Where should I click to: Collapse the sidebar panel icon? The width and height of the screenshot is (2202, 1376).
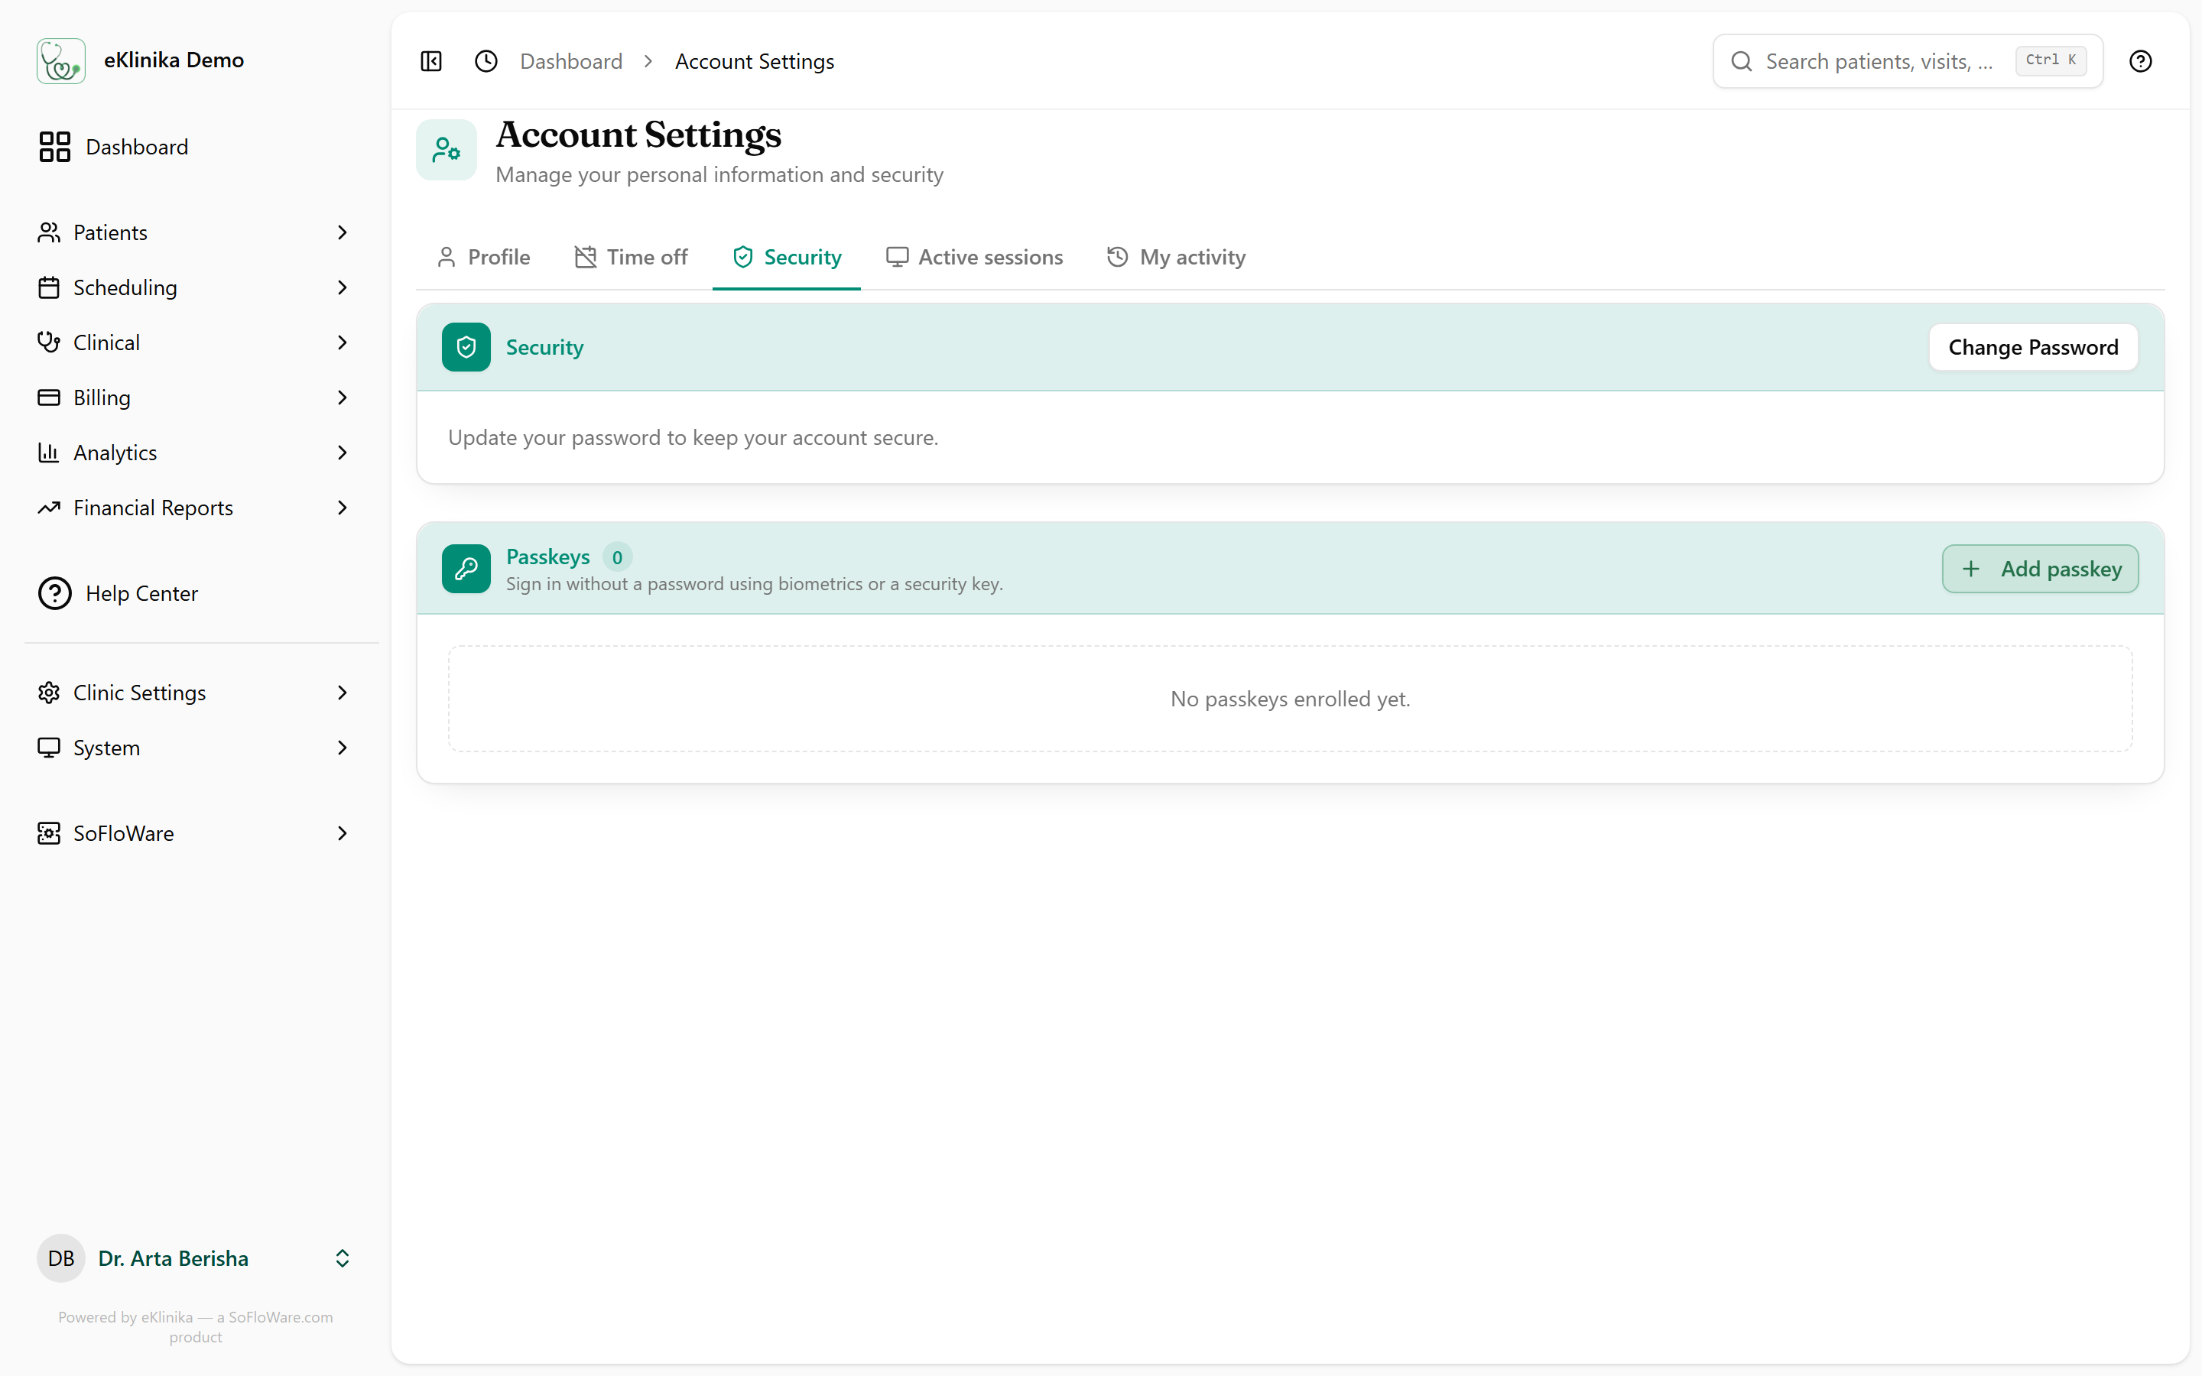click(x=431, y=61)
